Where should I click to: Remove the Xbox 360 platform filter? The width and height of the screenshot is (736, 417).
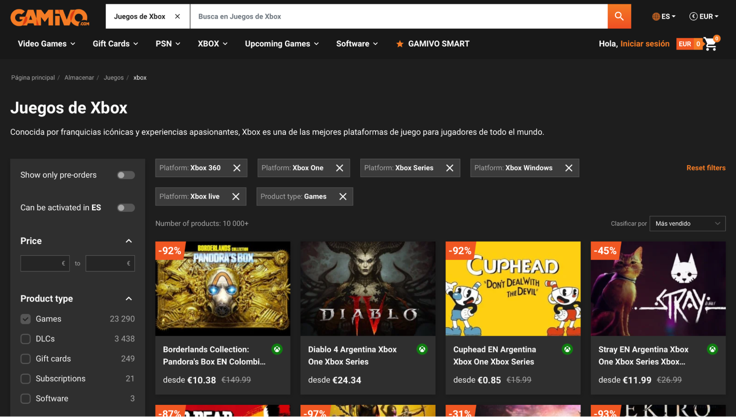pyautogui.click(x=237, y=168)
